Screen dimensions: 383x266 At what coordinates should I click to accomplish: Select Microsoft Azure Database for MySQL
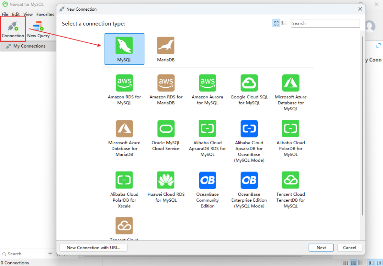pos(291,92)
